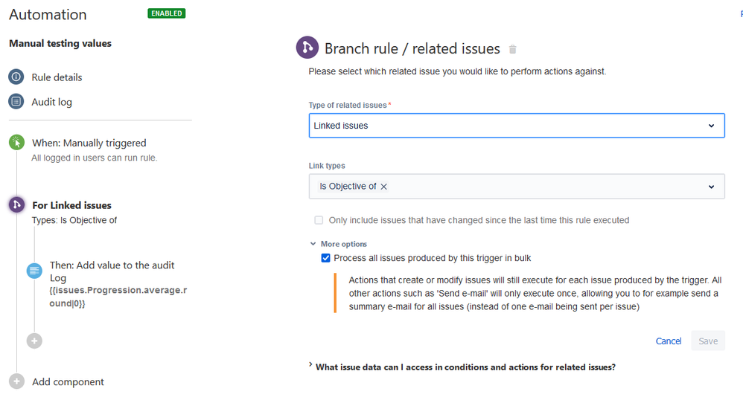Click the Rule details info icon
Image resolution: width=743 pixels, height=403 pixels.
click(16, 77)
